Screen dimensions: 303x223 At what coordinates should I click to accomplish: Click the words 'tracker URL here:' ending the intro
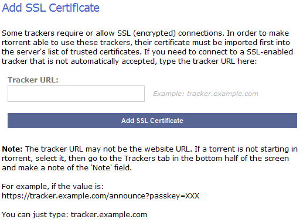coord(224,61)
